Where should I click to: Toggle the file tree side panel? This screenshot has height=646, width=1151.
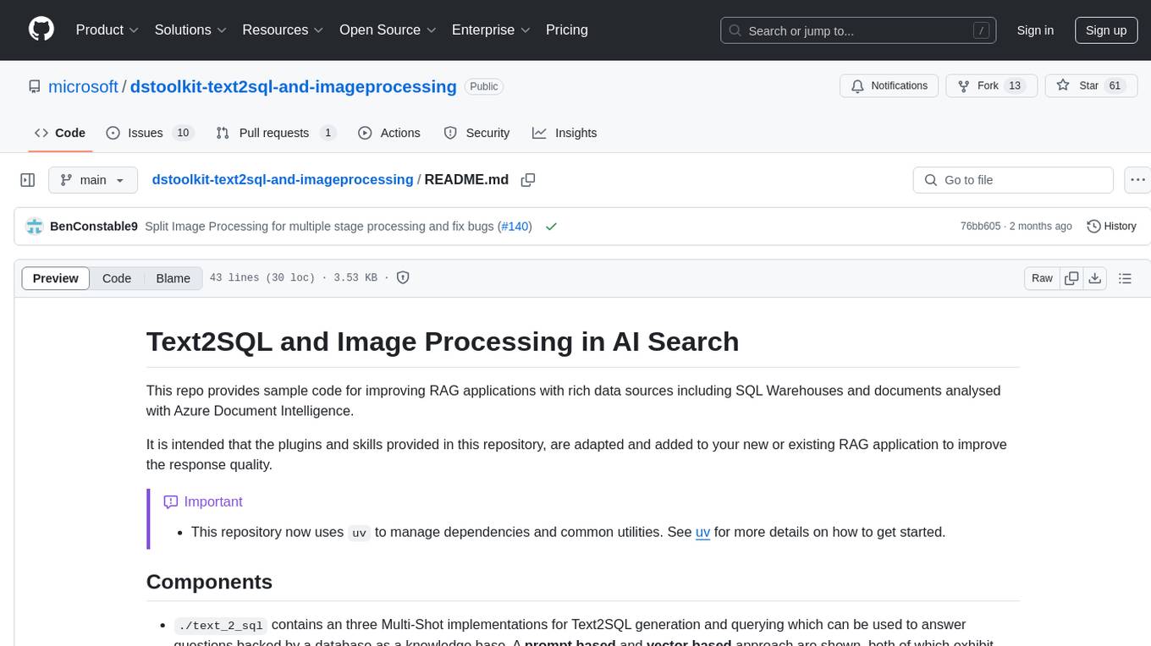click(x=28, y=180)
